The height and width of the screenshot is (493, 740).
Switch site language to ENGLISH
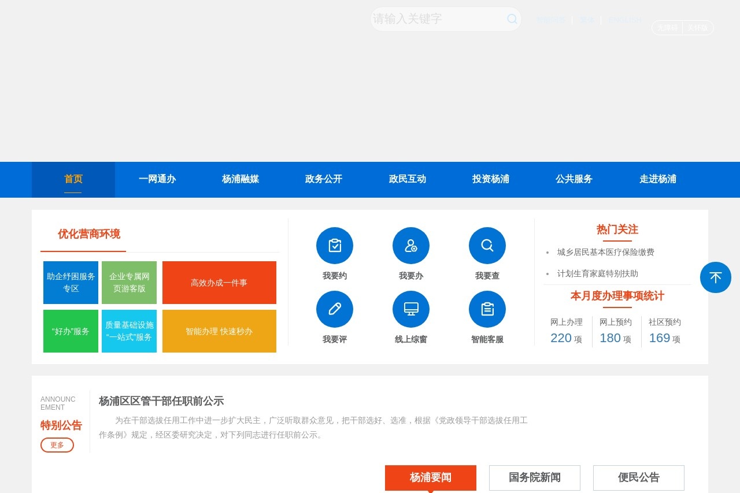point(625,19)
